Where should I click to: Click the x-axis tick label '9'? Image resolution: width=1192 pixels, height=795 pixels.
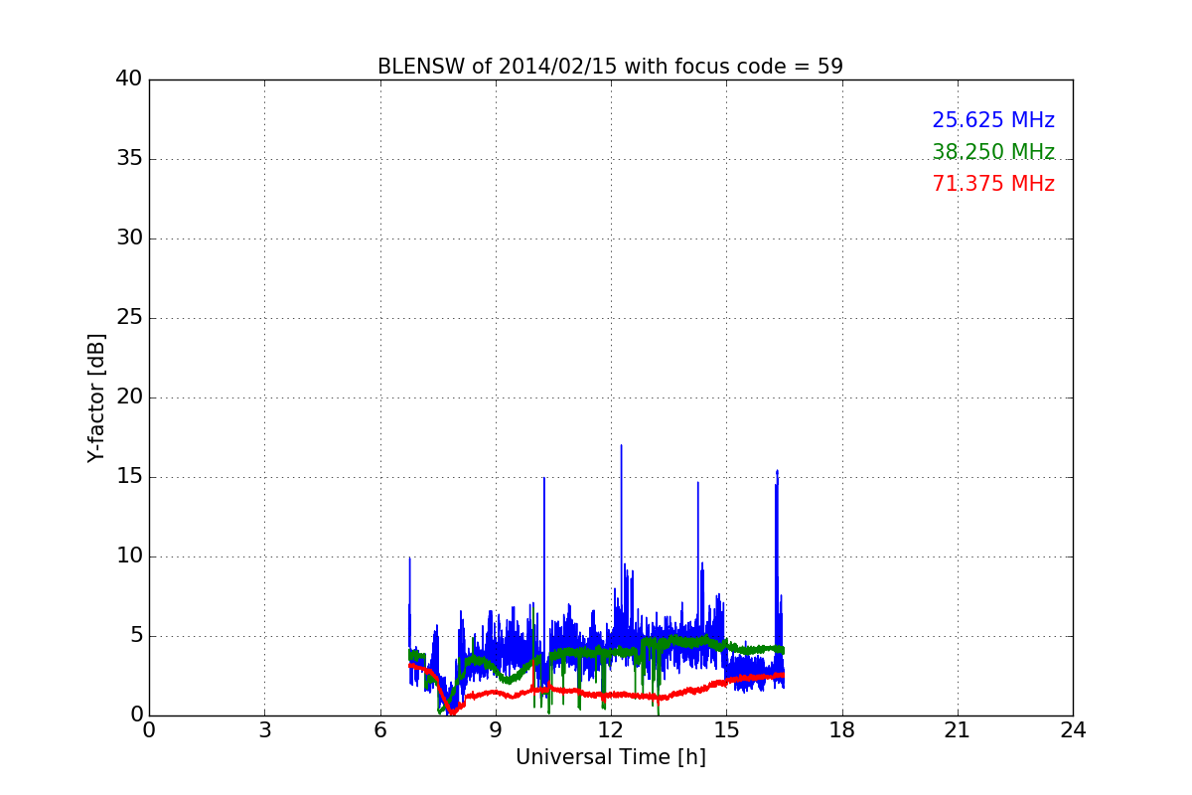click(x=495, y=730)
